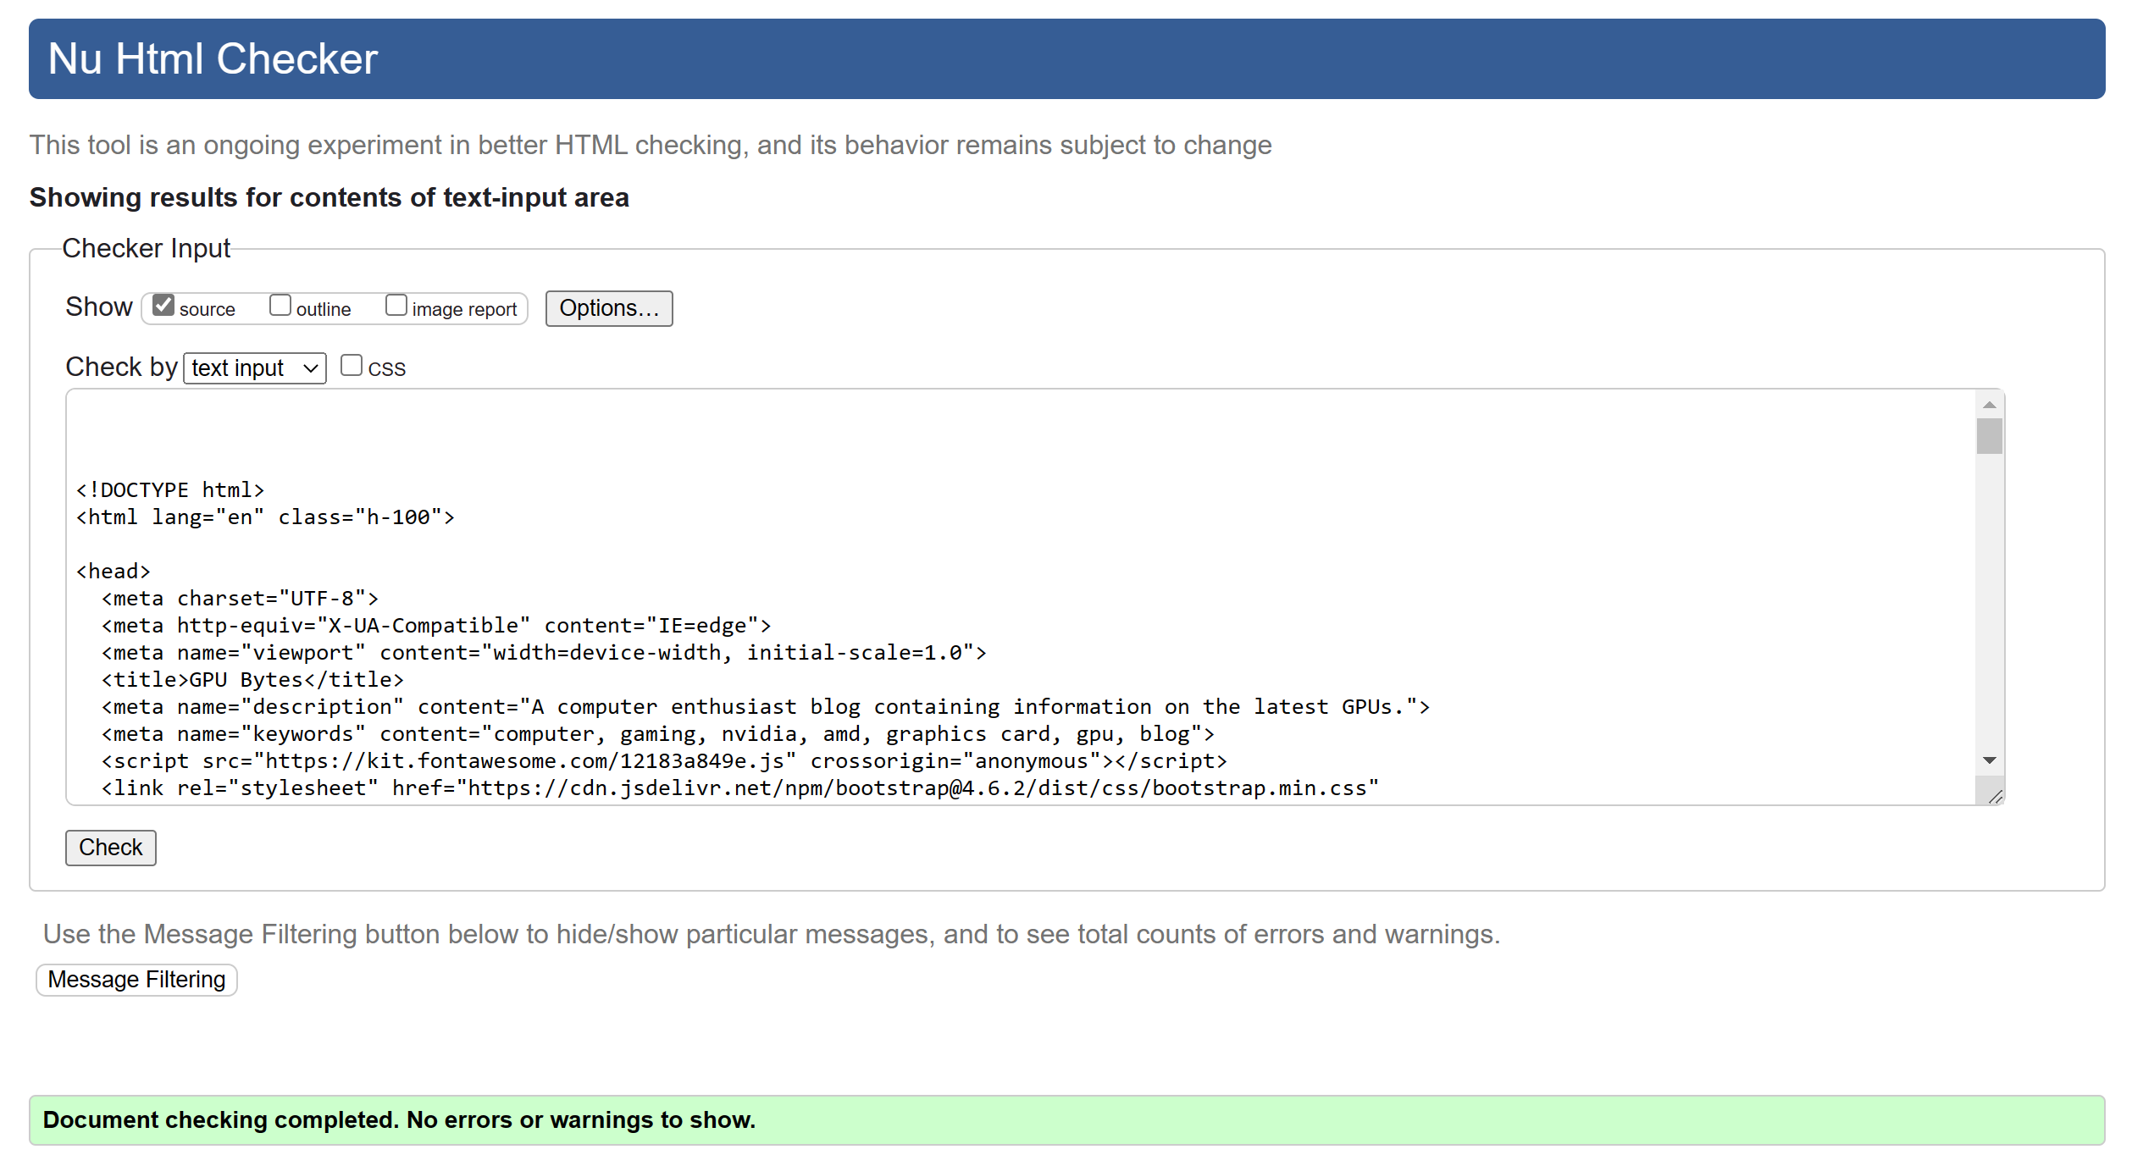This screenshot has width=2132, height=1166.
Task: Click the source label text
Action: (207, 310)
